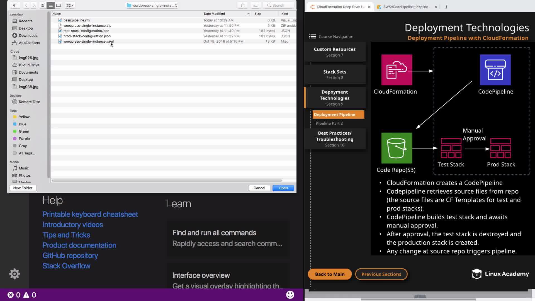Switch to icon view in dialog

tap(43, 5)
